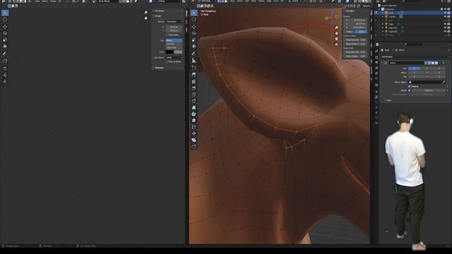The height and width of the screenshot is (254, 452).
Task: Select the Cursor tool in UV editor toolbar
Action: [x=5, y=20]
